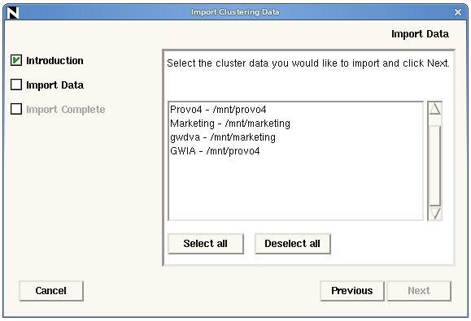
Task: Select the Import Data step label in sidebar
Action: pyautogui.click(x=55, y=85)
